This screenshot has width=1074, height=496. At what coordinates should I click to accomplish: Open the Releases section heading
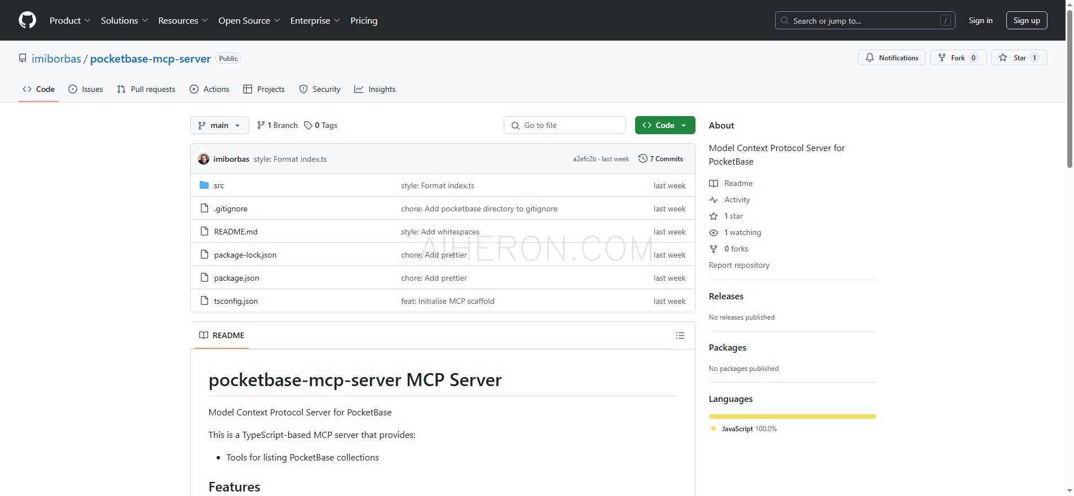726,296
